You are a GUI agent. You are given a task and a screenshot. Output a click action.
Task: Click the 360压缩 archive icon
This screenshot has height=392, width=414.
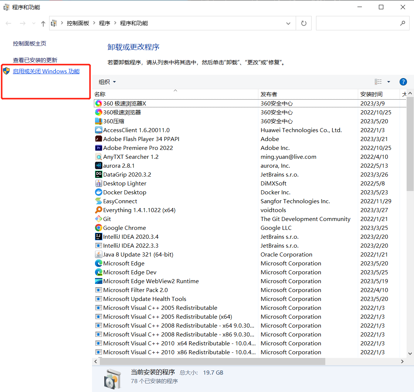98,121
